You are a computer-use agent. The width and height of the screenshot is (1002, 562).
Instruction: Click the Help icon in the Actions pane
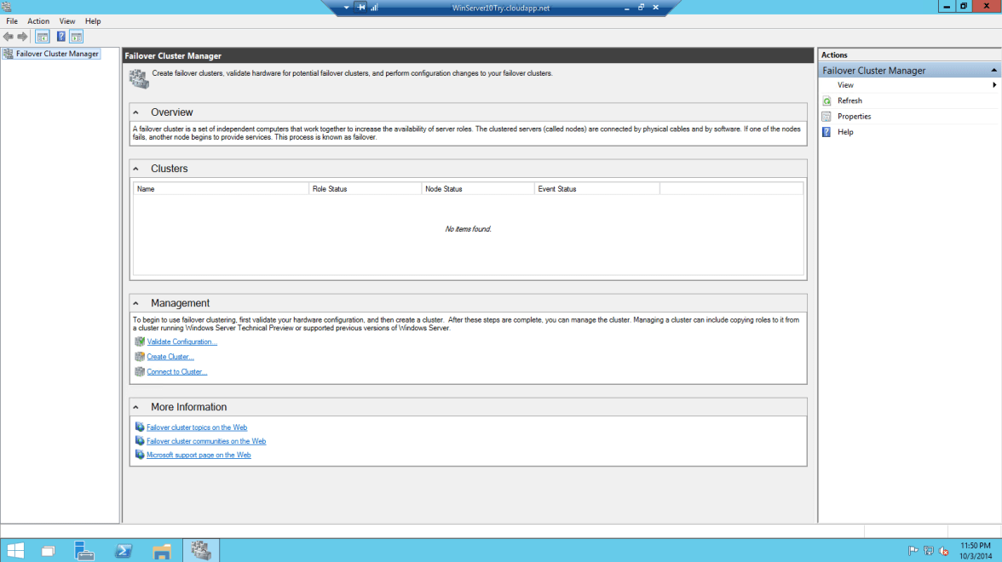pyautogui.click(x=826, y=131)
